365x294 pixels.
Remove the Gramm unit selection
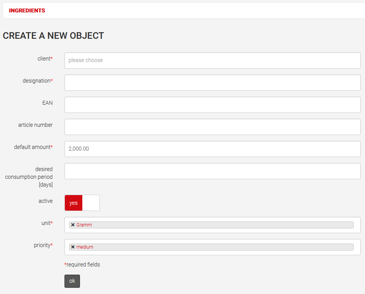(73, 225)
